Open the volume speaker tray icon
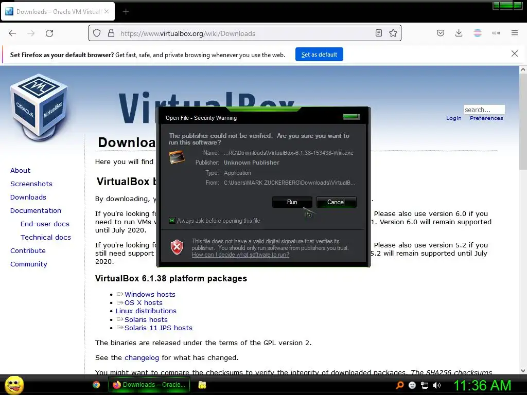This screenshot has width=527, height=395. (x=437, y=385)
